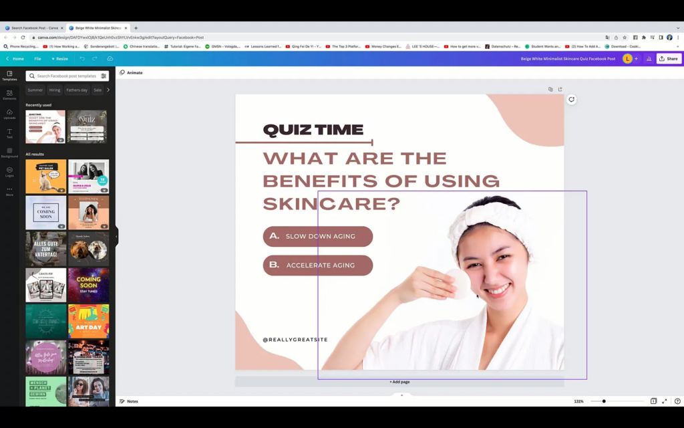Adjust the zoom slider handle
This screenshot has height=428, width=684.
(604, 401)
